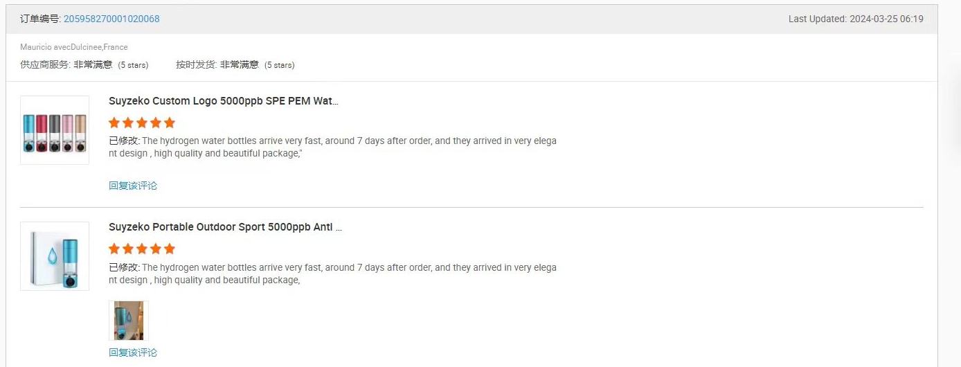Click the Portable Outdoor Sport review text
Screen dimensions: 961x367
332,274
